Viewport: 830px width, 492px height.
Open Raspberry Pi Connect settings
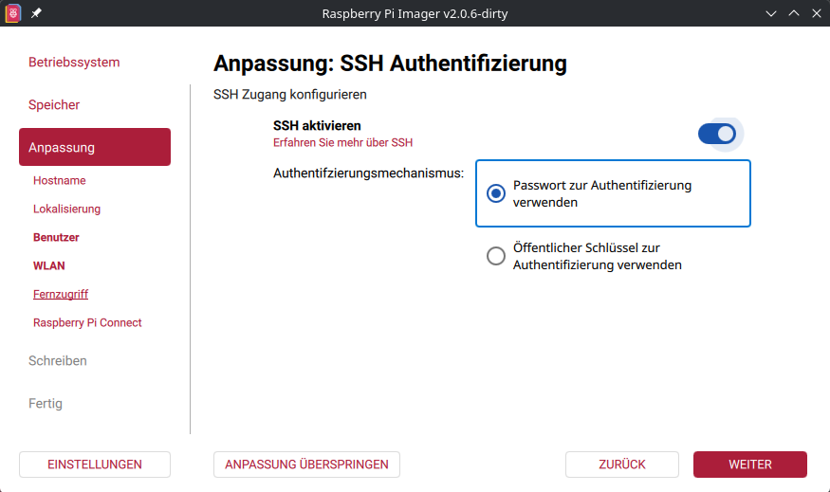(87, 322)
